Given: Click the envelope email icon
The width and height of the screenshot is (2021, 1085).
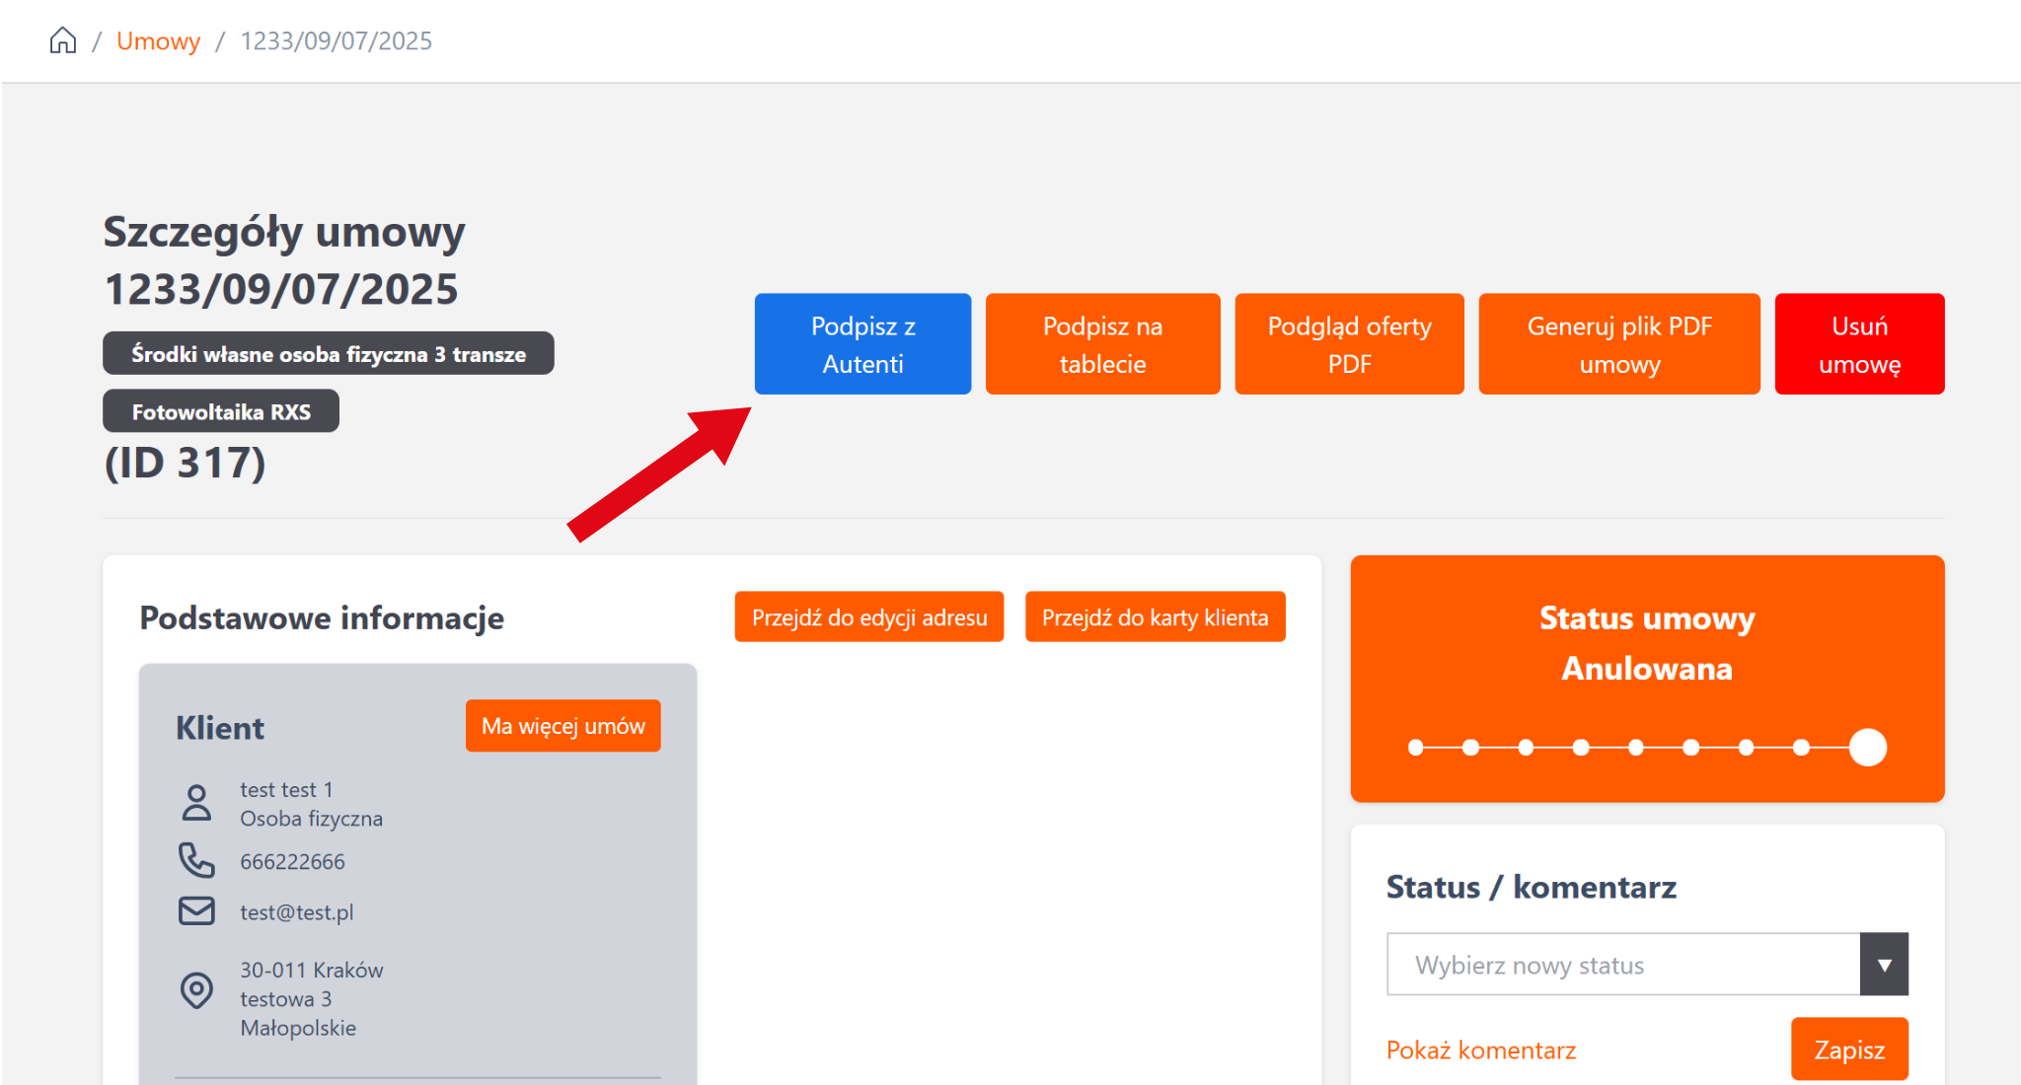Looking at the screenshot, I should [x=196, y=910].
